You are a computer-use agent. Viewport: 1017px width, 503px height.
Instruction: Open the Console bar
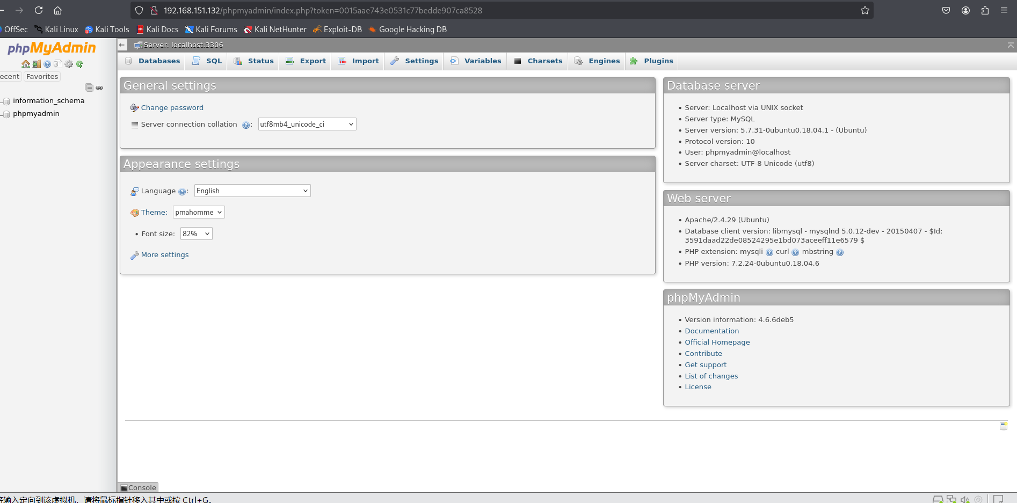point(138,487)
